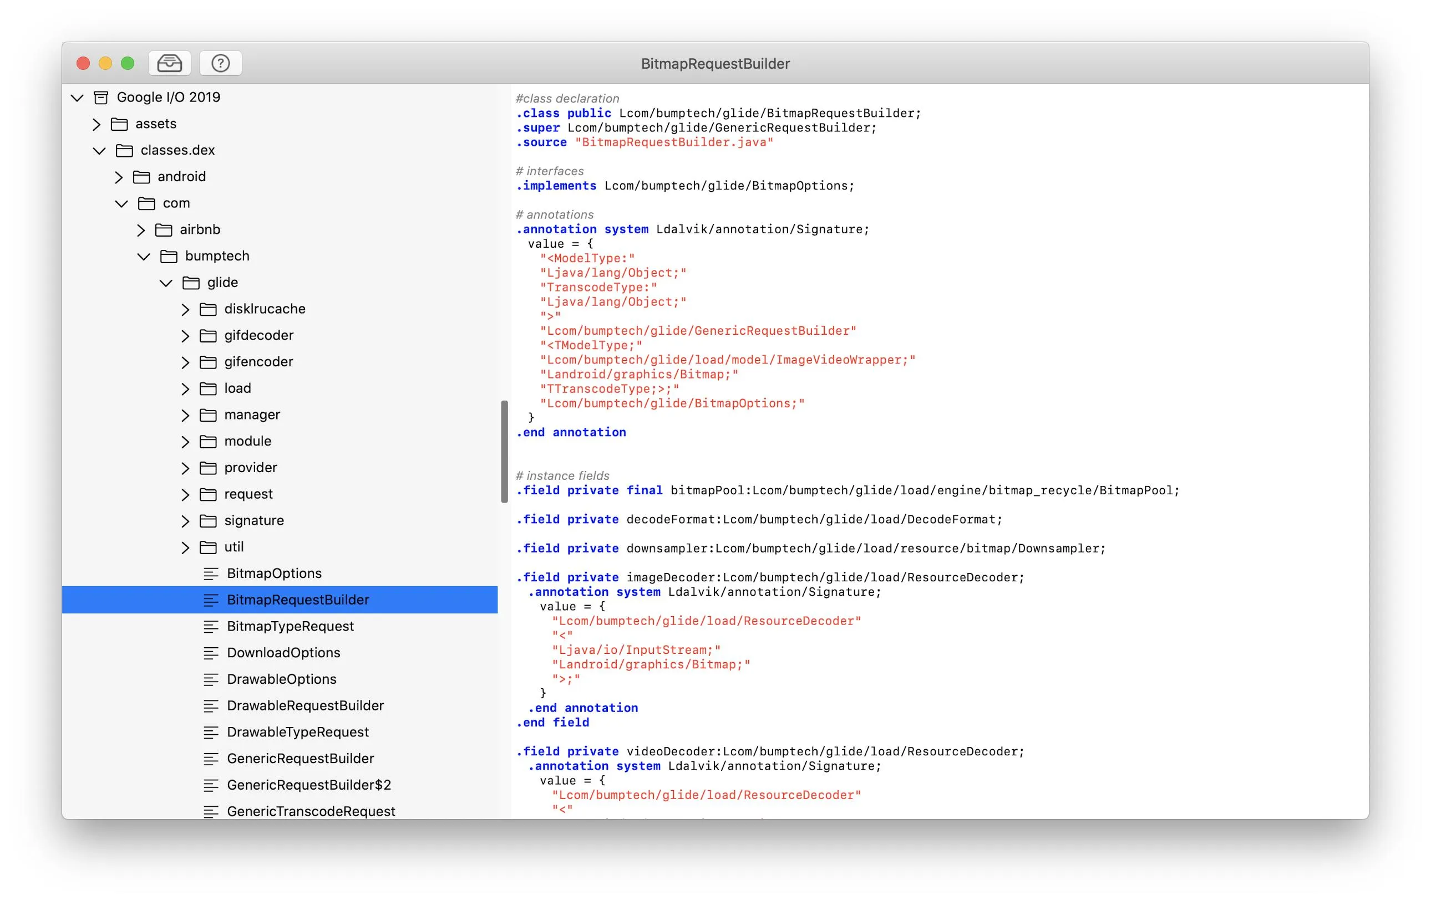Collapse the com package folder
The image size is (1431, 901).
[121, 203]
